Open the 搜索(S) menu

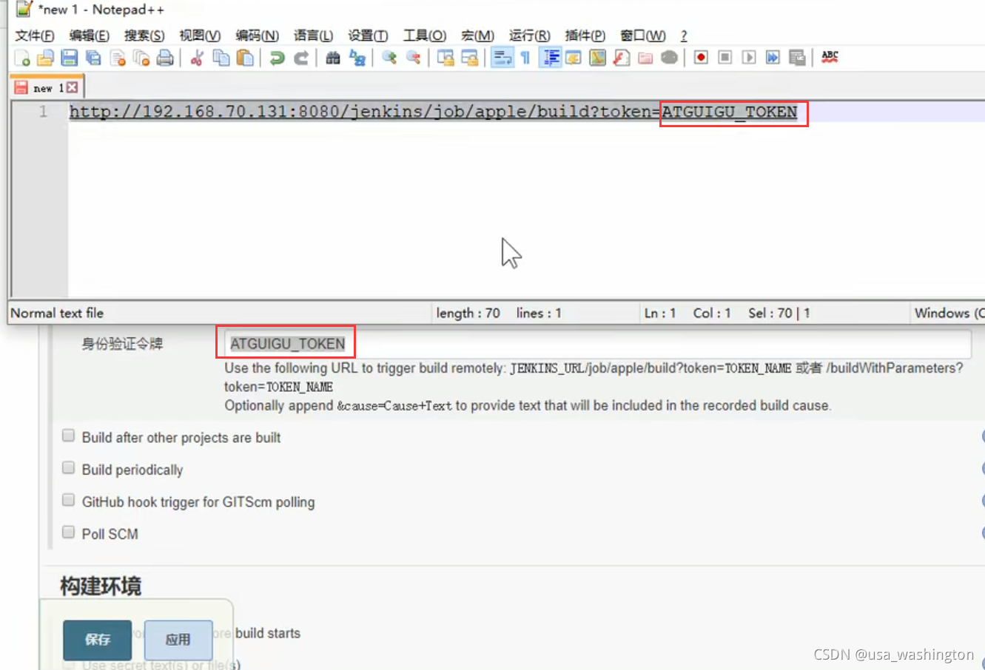144,35
